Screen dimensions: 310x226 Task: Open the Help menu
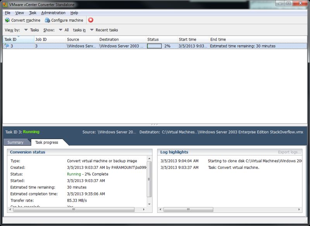click(x=74, y=12)
